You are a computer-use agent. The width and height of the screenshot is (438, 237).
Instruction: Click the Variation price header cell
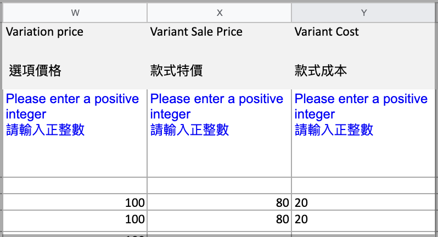point(75,56)
